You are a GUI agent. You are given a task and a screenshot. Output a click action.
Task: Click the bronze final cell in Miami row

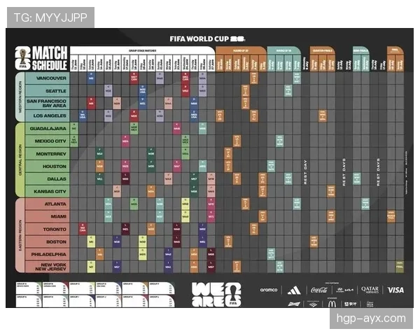pyautogui.click(x=391, y=216)
